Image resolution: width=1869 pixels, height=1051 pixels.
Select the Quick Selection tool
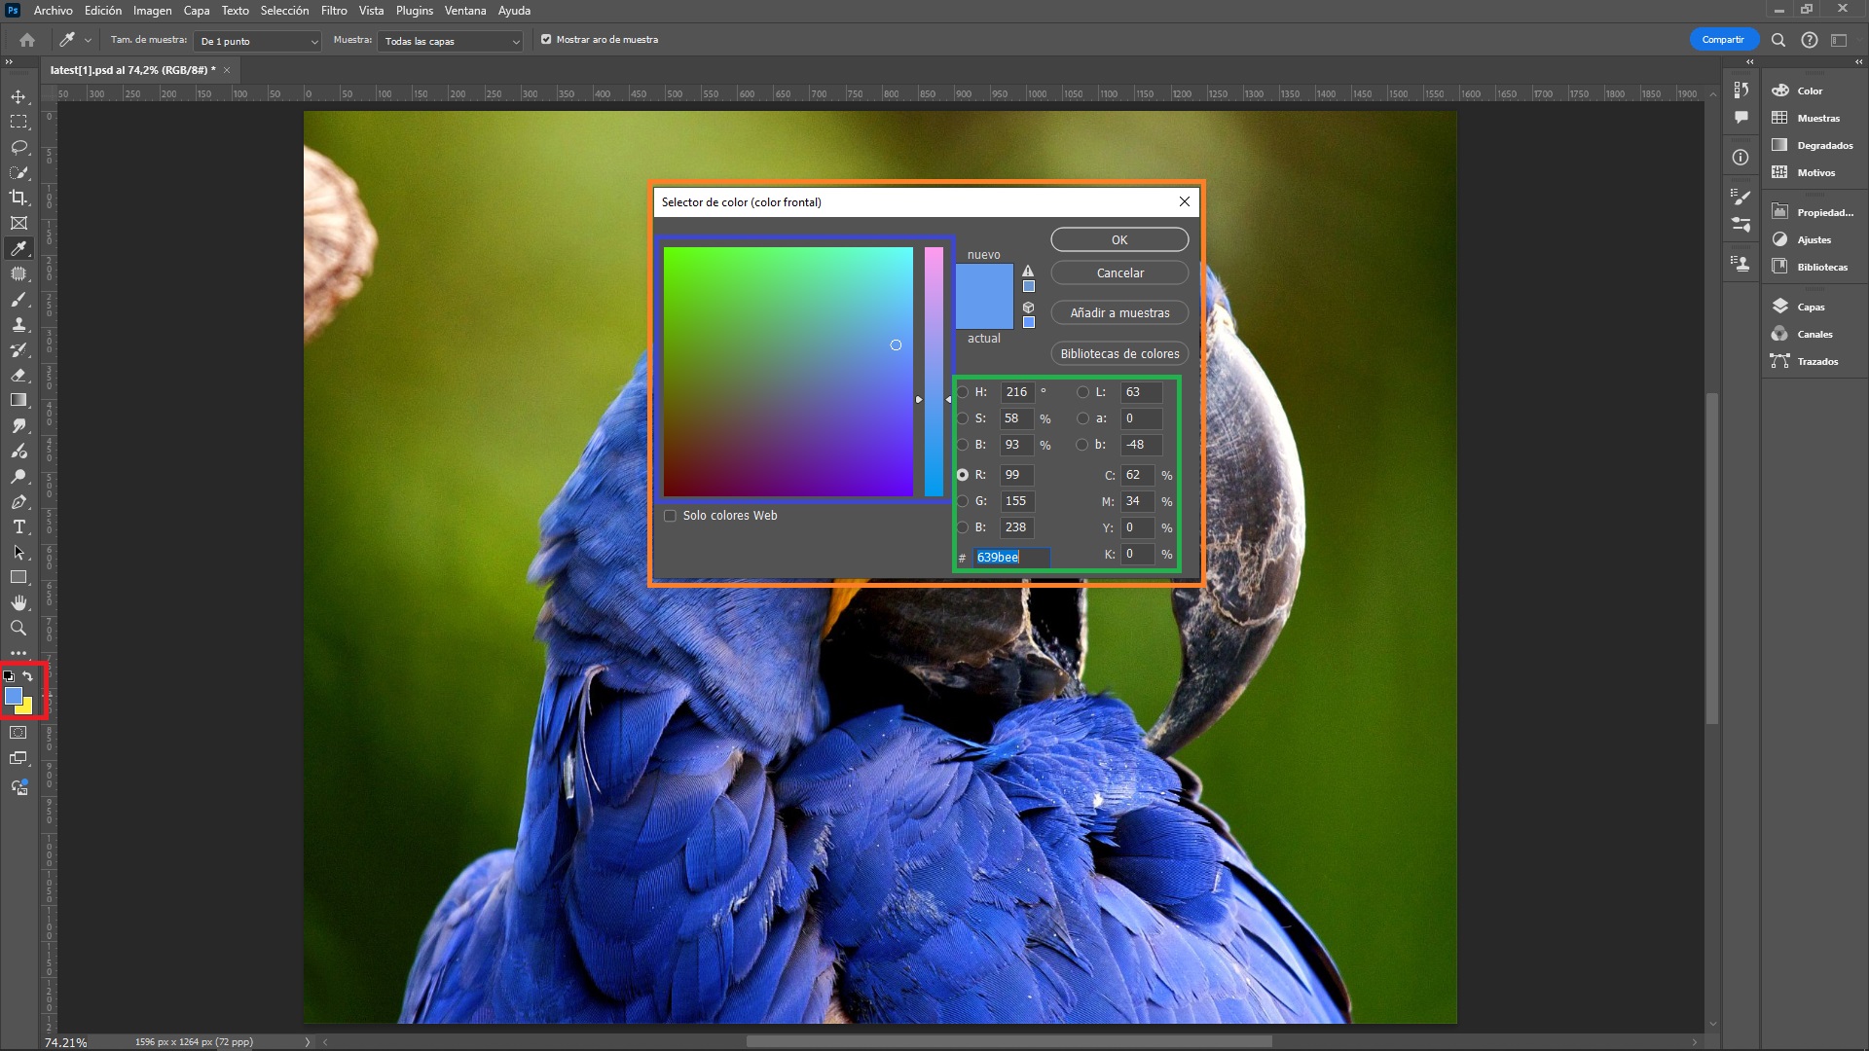pyautogui.click(x=18, y=172)
